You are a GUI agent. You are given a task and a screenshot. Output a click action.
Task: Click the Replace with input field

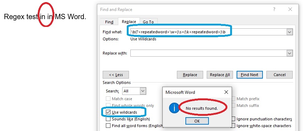coord(208,53)
